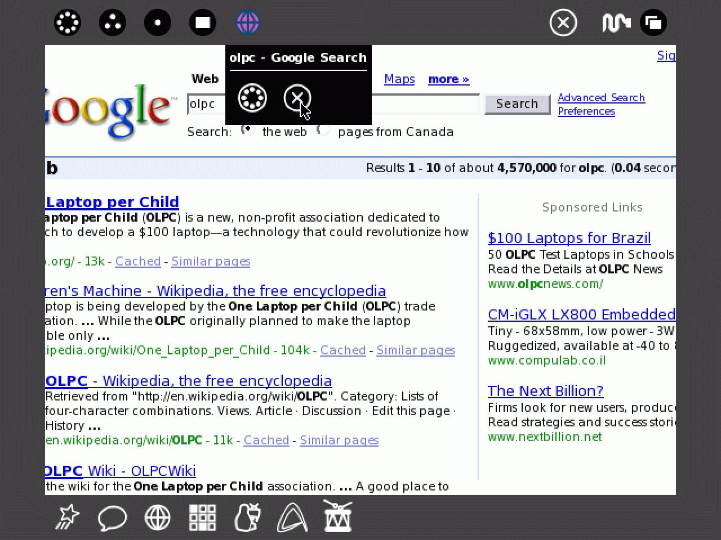This screenshot has width=721, height=540.
Task: Open the wave-shaped icon in top frame
Action: click(x=616, y=22)
